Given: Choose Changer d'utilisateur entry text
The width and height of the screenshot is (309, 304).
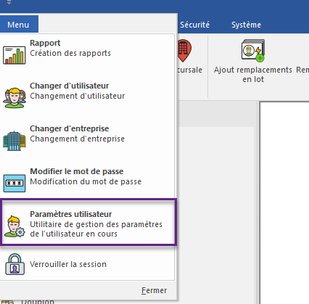Looking at the screenshot, I should (69, 86).
